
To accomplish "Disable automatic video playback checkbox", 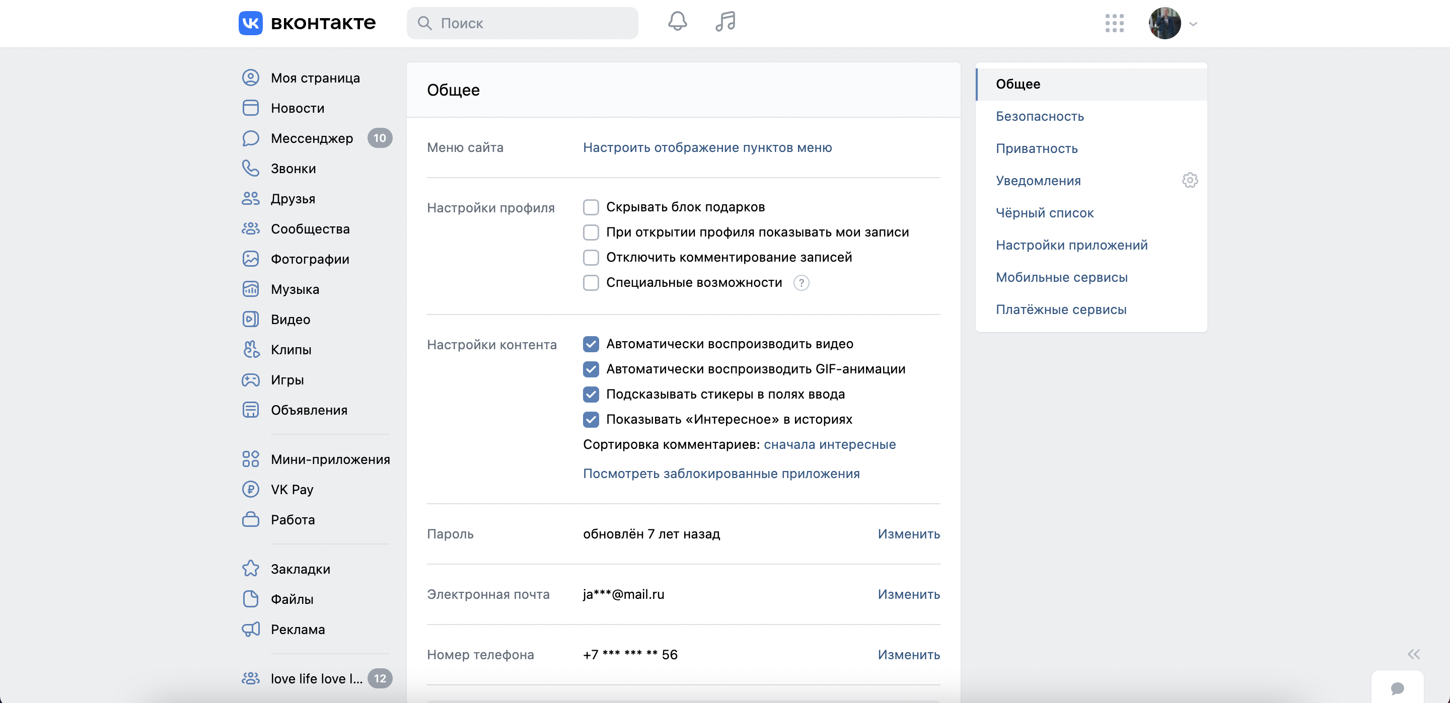I will click(591, 344).
